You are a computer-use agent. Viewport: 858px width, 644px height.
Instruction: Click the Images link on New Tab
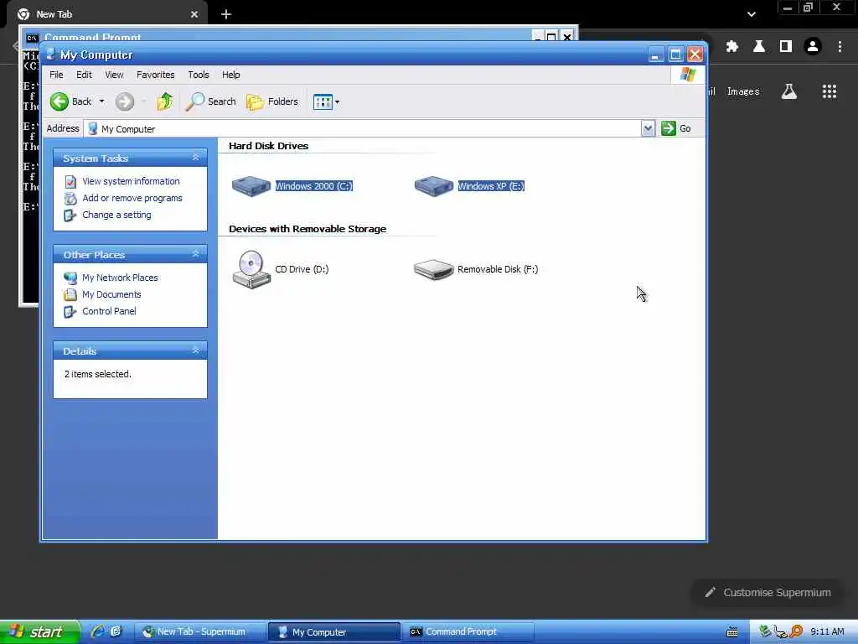[743, 91]
